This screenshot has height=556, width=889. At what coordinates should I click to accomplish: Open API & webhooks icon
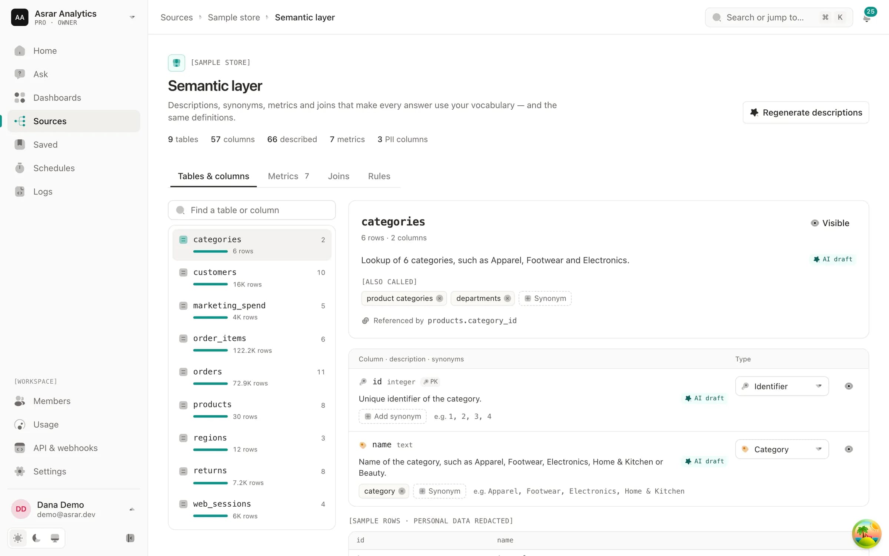pyautogui.click(x=20, y=448)
